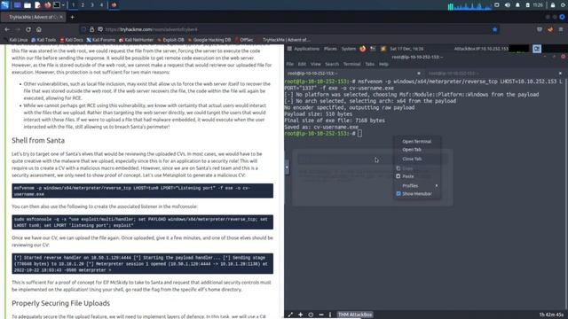Open volume control in system tray
This screenshot has width=568, height=319.
click(x=508, y=5)
